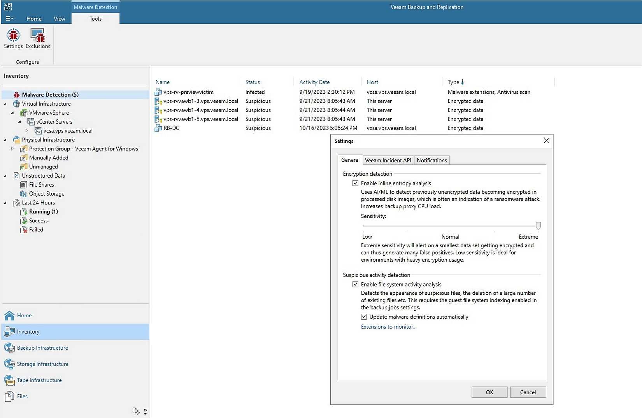
Task: Click Last 24 Hours node icon
Action: pyautogui.click(x=16, y=203)
